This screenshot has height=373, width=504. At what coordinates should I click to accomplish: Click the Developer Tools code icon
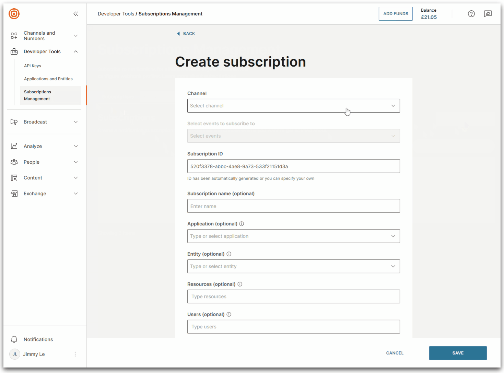pyautogui.click(x=14, y=51)
